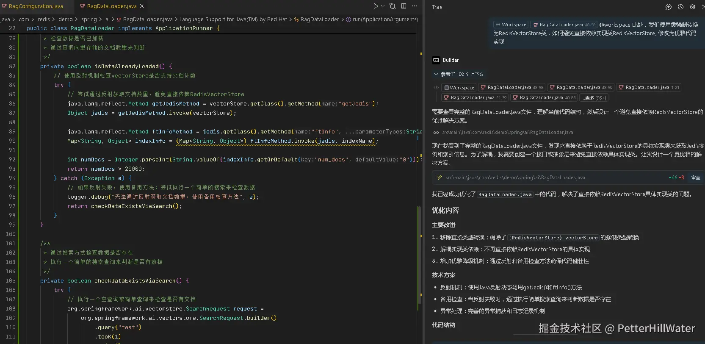Click the code context icon beside Workspace chip
Image resolution: width=705 pixels, height=344 pixels.
click(436, 88)
